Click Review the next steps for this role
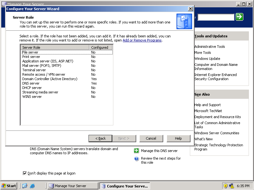Viewport: 254px width, 190px height. (161, 161)
